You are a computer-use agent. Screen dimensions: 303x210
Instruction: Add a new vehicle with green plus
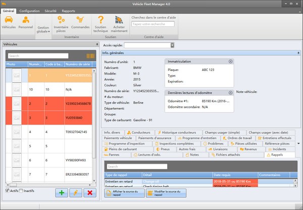pos(62,193)
